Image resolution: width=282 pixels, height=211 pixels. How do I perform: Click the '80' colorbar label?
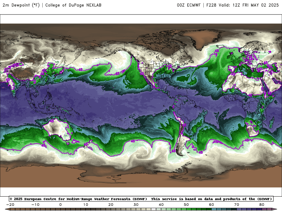coord(262,205)
